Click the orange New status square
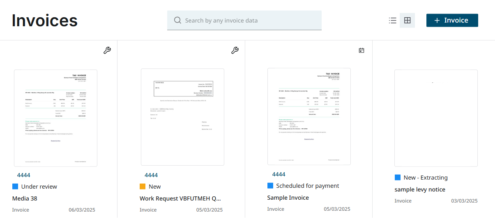The width and height of the screenshot is (495, 221). (x=143, y=187)
